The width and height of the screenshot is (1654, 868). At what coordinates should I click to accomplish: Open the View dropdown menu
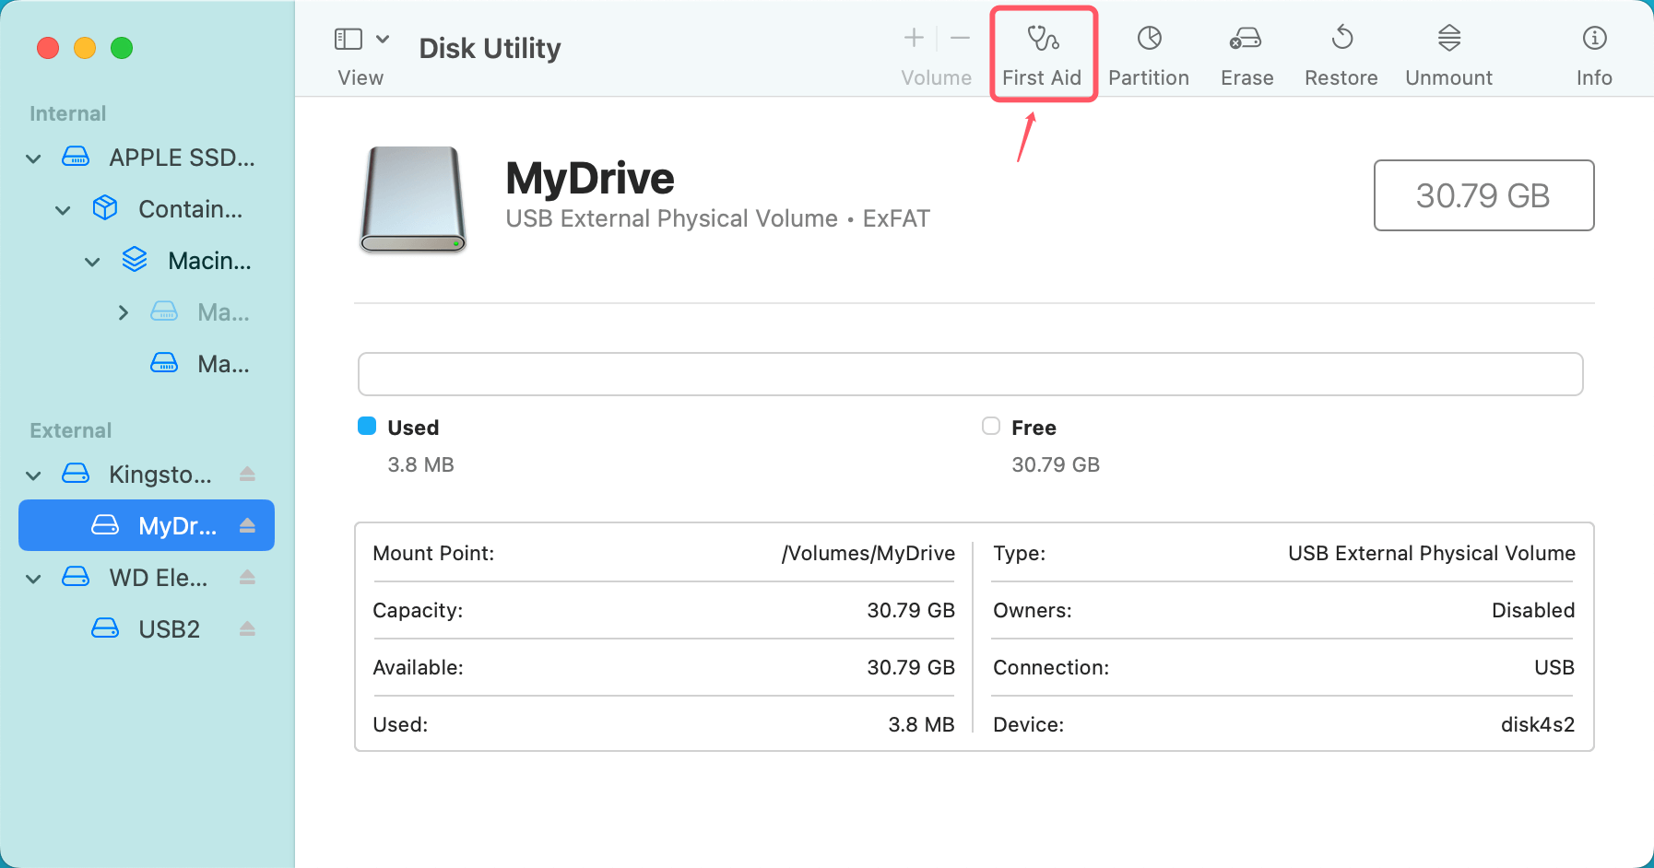[384, 39]
